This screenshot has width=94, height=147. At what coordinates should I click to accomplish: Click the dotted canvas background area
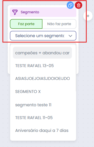[85, 84]
